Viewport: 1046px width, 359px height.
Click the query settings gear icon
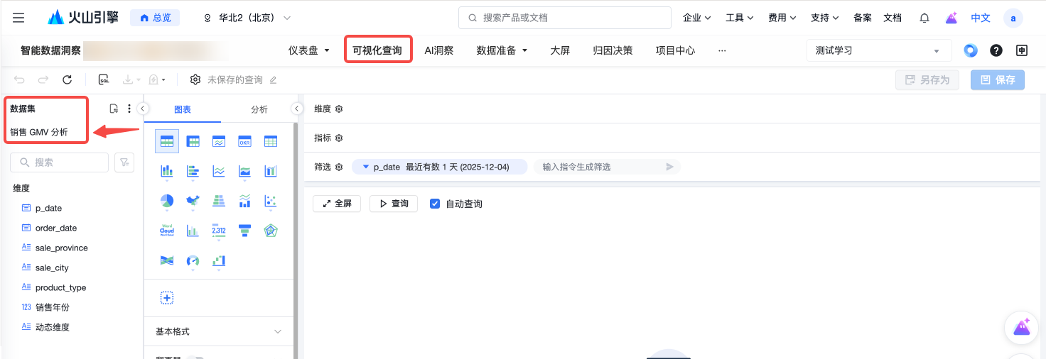click(195, 80)
